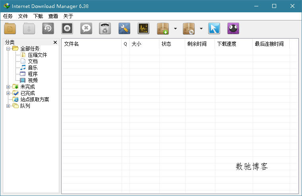The width and height of the screenshot is (302, 196).
Task: Click the 队列 folders icon
Action: [15, 106]
